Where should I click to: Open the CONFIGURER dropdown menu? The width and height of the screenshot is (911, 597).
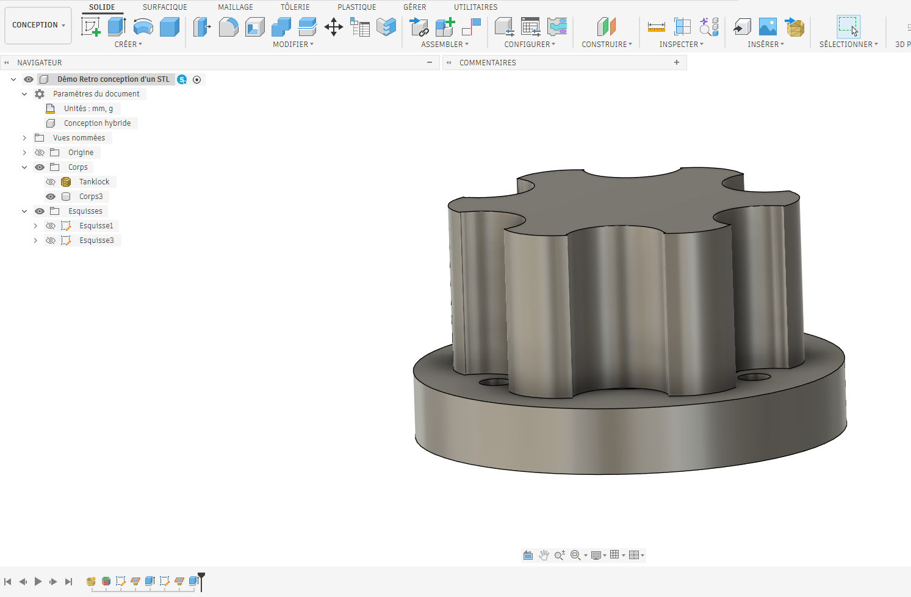point(530,44)
